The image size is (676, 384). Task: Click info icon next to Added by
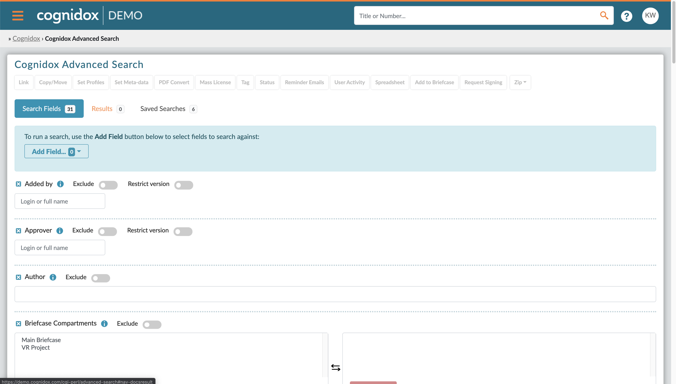click(x=60, y=184)
